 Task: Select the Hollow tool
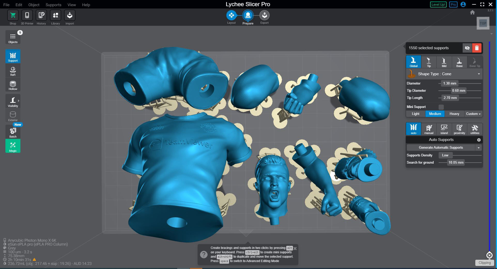[13, 85]
